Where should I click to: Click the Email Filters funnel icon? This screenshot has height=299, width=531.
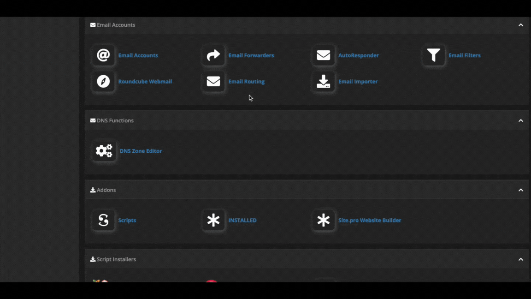click(433, 55)
